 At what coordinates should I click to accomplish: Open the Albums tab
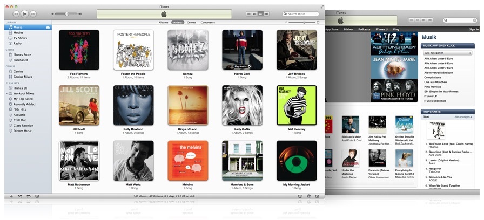point(164,23)
